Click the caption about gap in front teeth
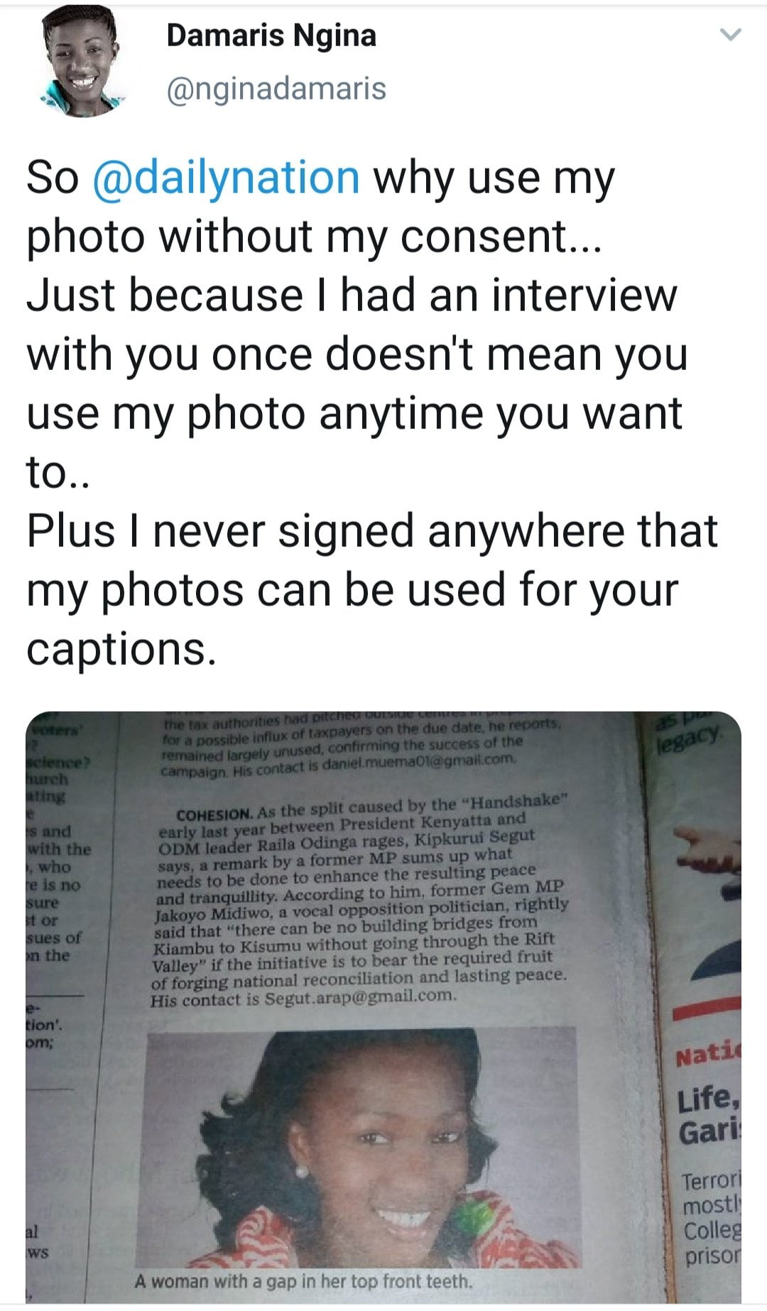Screen dimensions: 767x1311 303,1282
